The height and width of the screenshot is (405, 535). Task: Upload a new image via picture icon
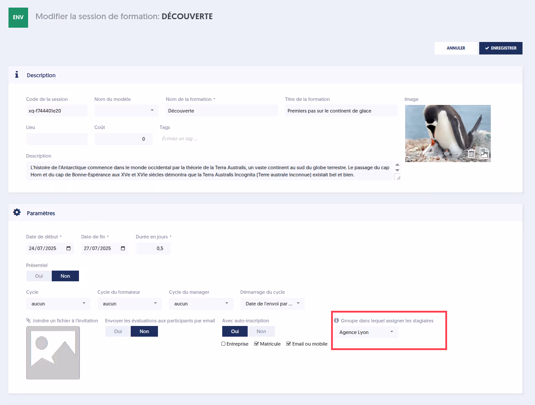(x=484, y=153)
